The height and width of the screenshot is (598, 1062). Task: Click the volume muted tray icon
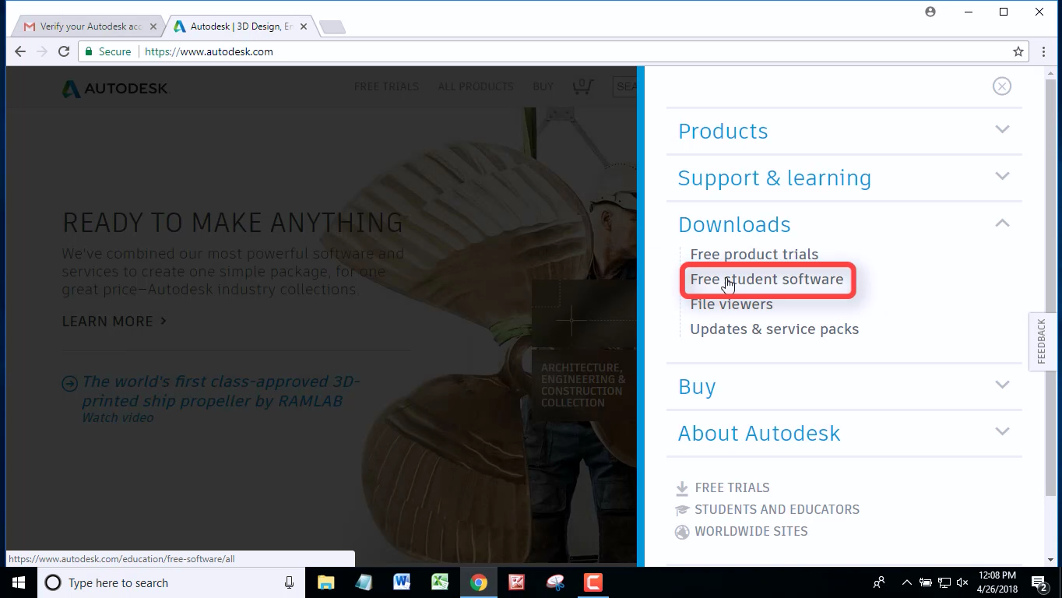tap(962, 582)
